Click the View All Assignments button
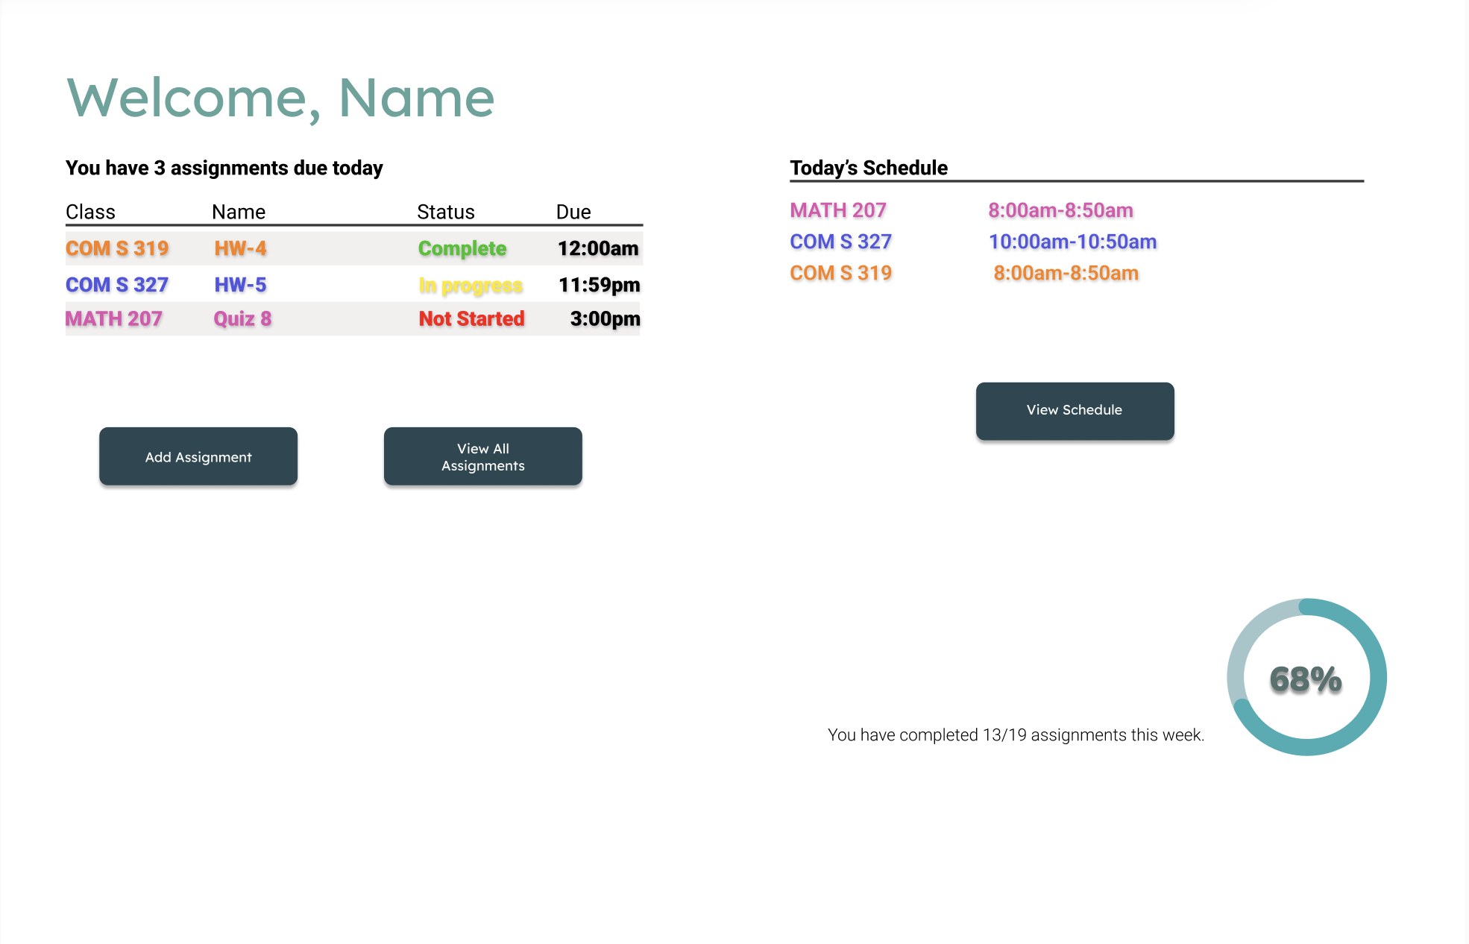 point(482,456)
